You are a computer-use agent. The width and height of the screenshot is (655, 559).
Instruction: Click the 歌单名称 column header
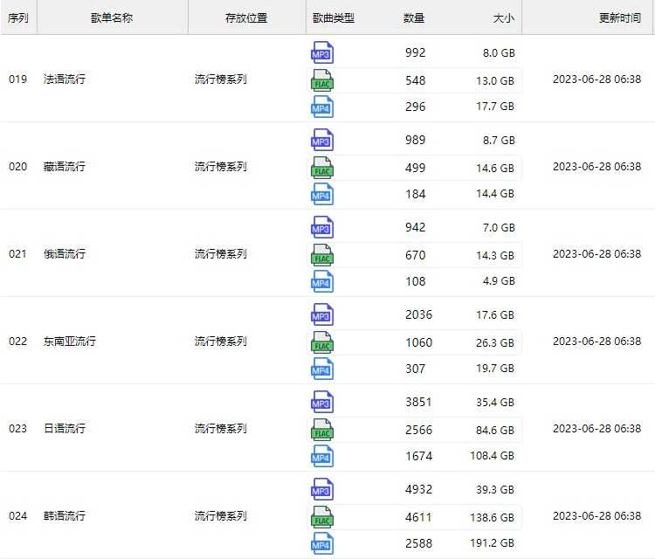[x=112, y=18]
